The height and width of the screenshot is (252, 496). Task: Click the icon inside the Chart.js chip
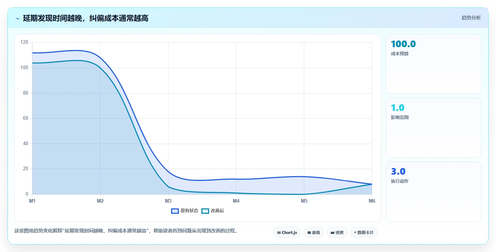click(x=279, y=233)
